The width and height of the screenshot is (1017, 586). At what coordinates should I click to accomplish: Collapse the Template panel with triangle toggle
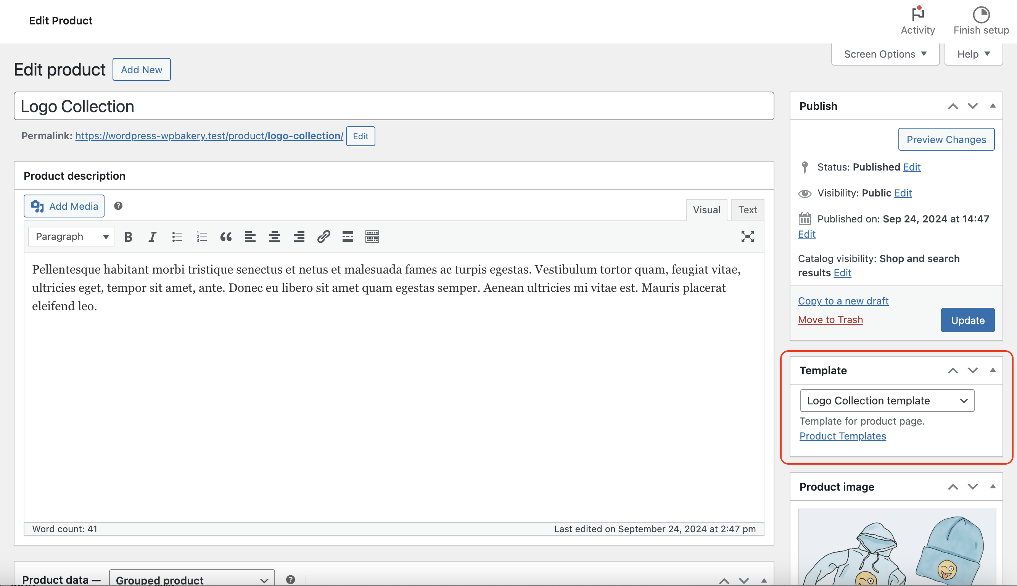coord(993,370)
